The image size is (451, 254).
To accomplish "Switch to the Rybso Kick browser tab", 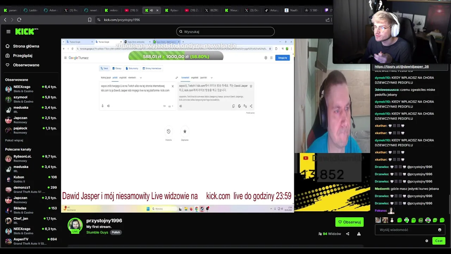I will click(171, 10).
